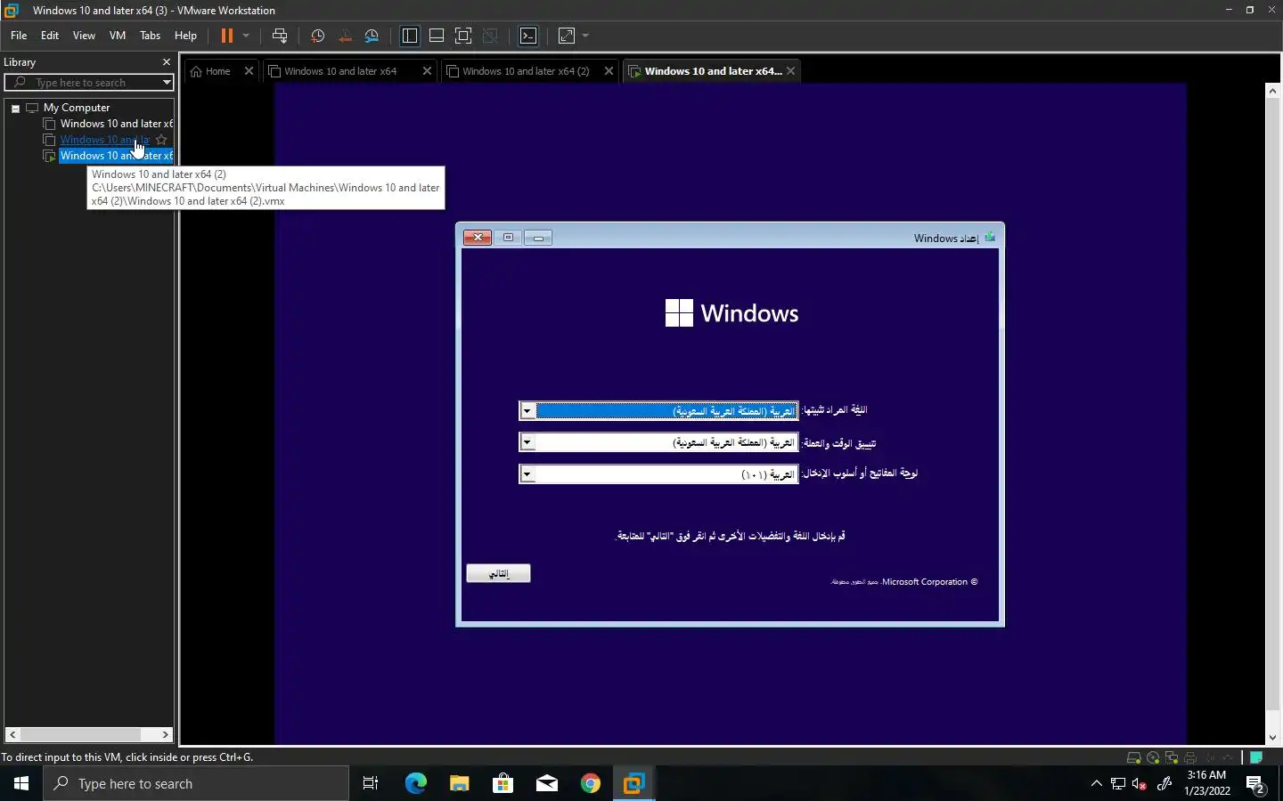Screen dimensions: 1283x801
Task: Open the power options arrow beside the pause icon
Action: click(x=246, y=36)
